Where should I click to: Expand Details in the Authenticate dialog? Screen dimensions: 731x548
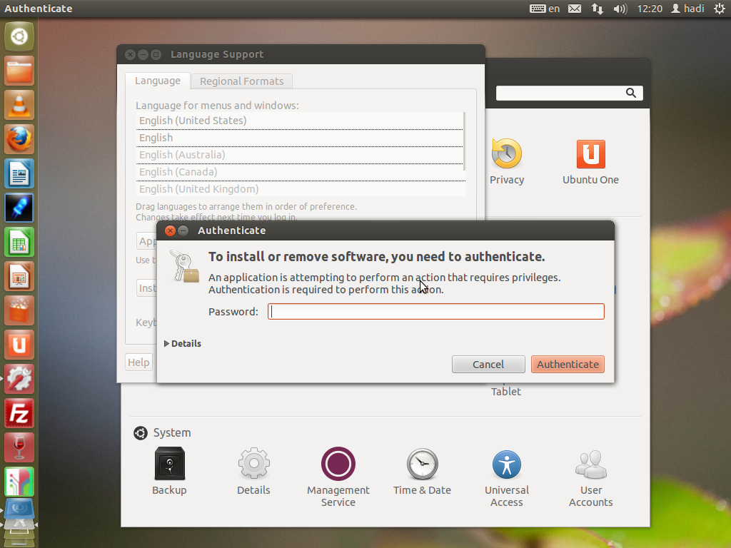click(182, 343)
